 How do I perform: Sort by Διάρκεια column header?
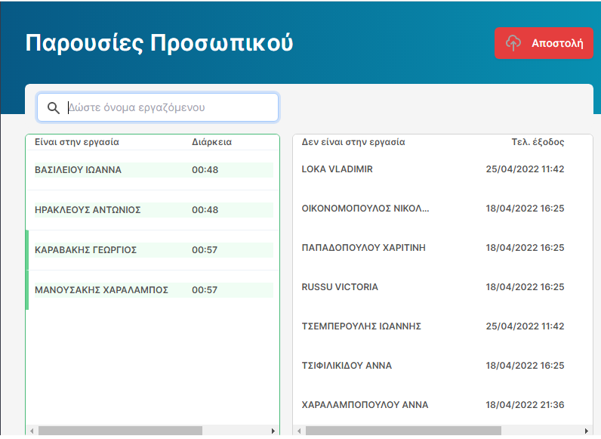click(211, 142)
